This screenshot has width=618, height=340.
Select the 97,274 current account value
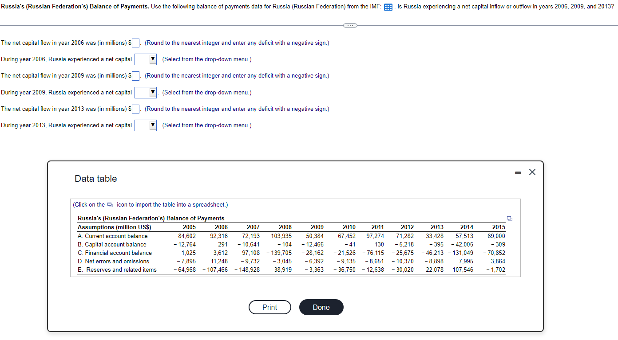[x=375, y=236]
